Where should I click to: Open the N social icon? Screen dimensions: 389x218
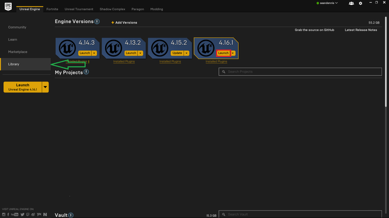(45, 214)
